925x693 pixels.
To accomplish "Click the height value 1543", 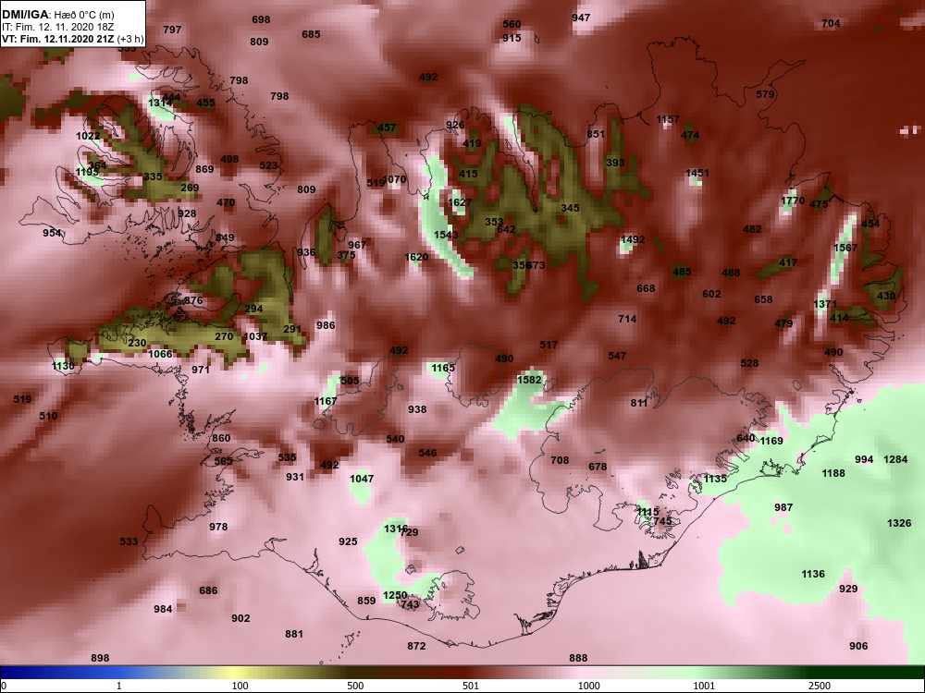I will click(446, 235).
